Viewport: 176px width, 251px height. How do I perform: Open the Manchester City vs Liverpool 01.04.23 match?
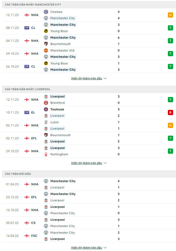coord(89,184)
